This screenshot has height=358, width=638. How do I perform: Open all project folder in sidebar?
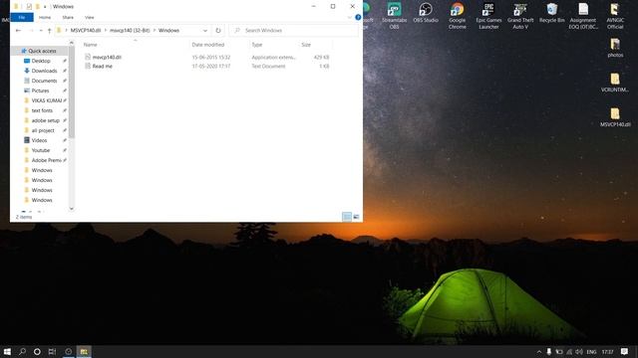pyautogui.click(x=43, y=130)
